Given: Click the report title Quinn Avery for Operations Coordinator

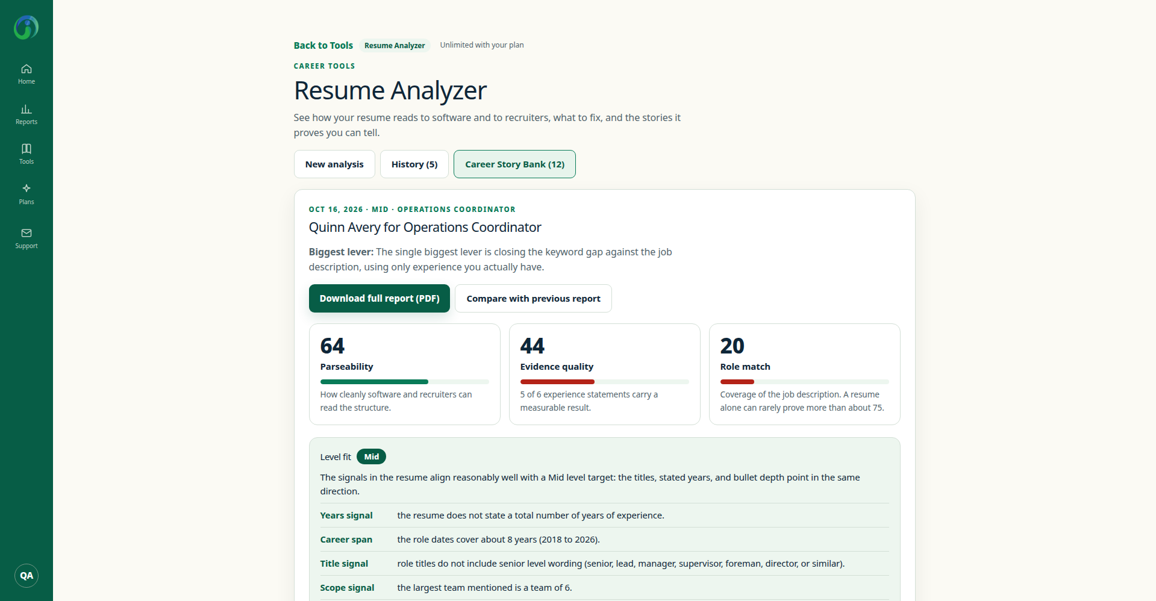Looking at the screenshot, I should (425, 228).
